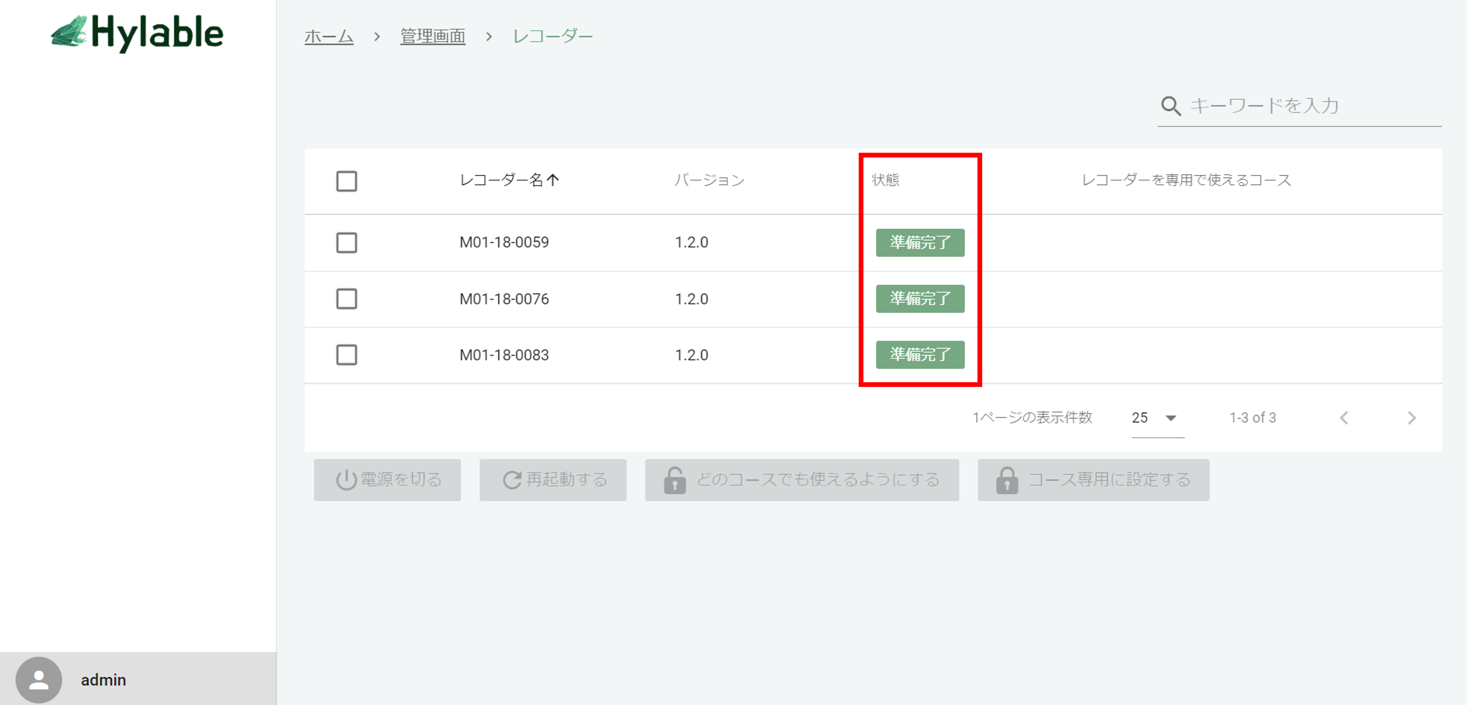1467x705 pixels.
Task: Click the キーワードを入力 search field
Action: coord(1310,106)
